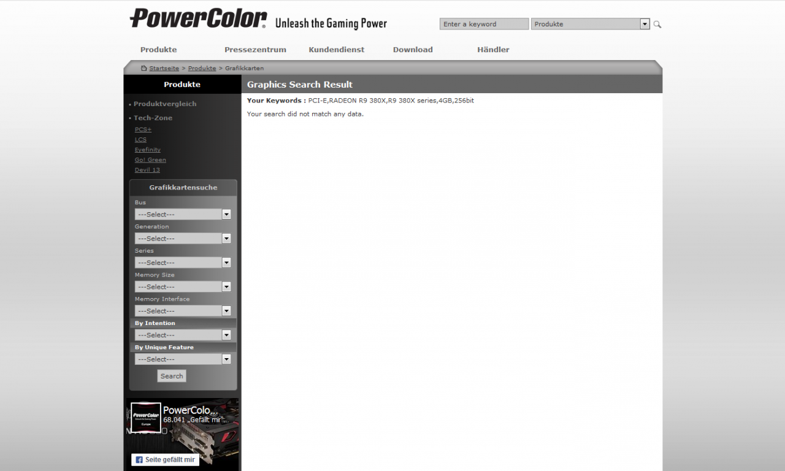Image resolution: width=785 pixels, height=471 pixels.
Task: Go to Produkte breadcrumb link
Action: click(202, 68)
